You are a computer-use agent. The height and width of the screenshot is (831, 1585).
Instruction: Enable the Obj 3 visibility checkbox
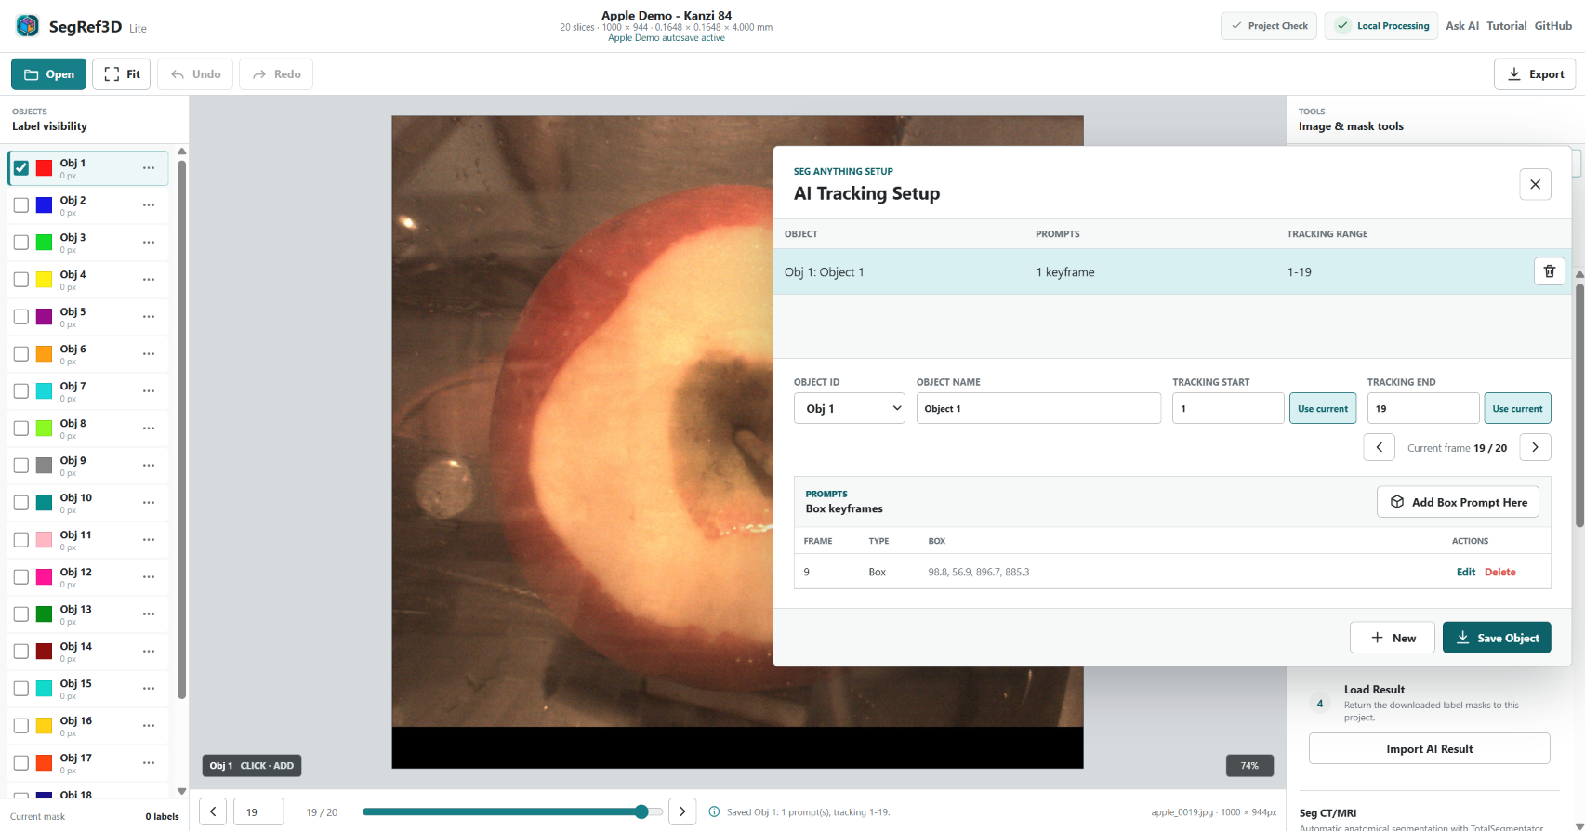pos(21,243)
